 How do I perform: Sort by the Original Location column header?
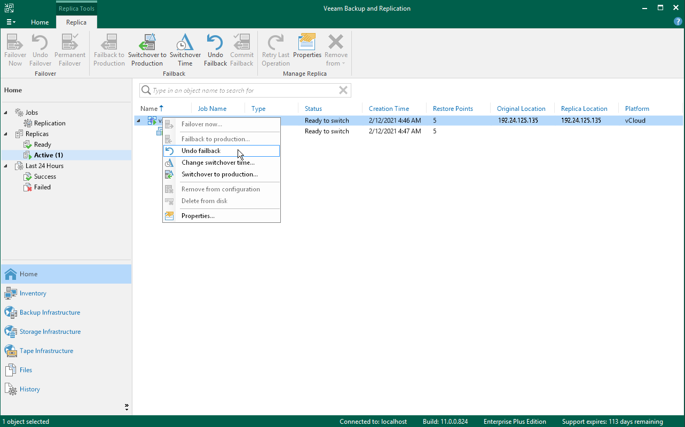point(521,109)
